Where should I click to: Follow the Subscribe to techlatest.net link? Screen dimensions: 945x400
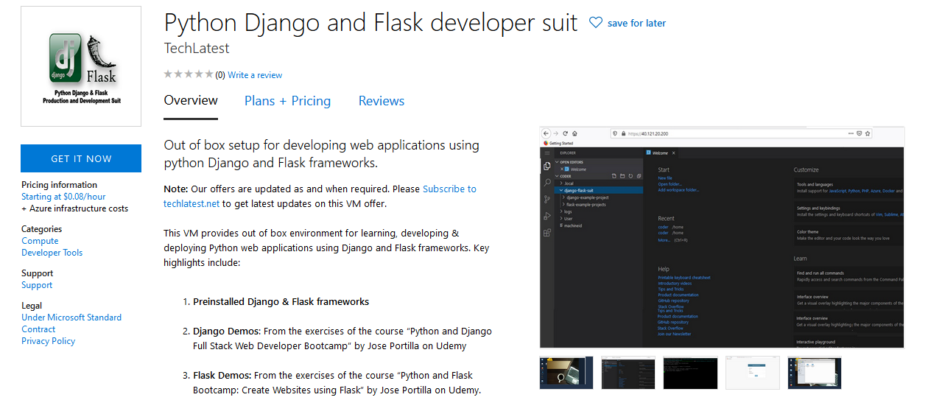320,197
